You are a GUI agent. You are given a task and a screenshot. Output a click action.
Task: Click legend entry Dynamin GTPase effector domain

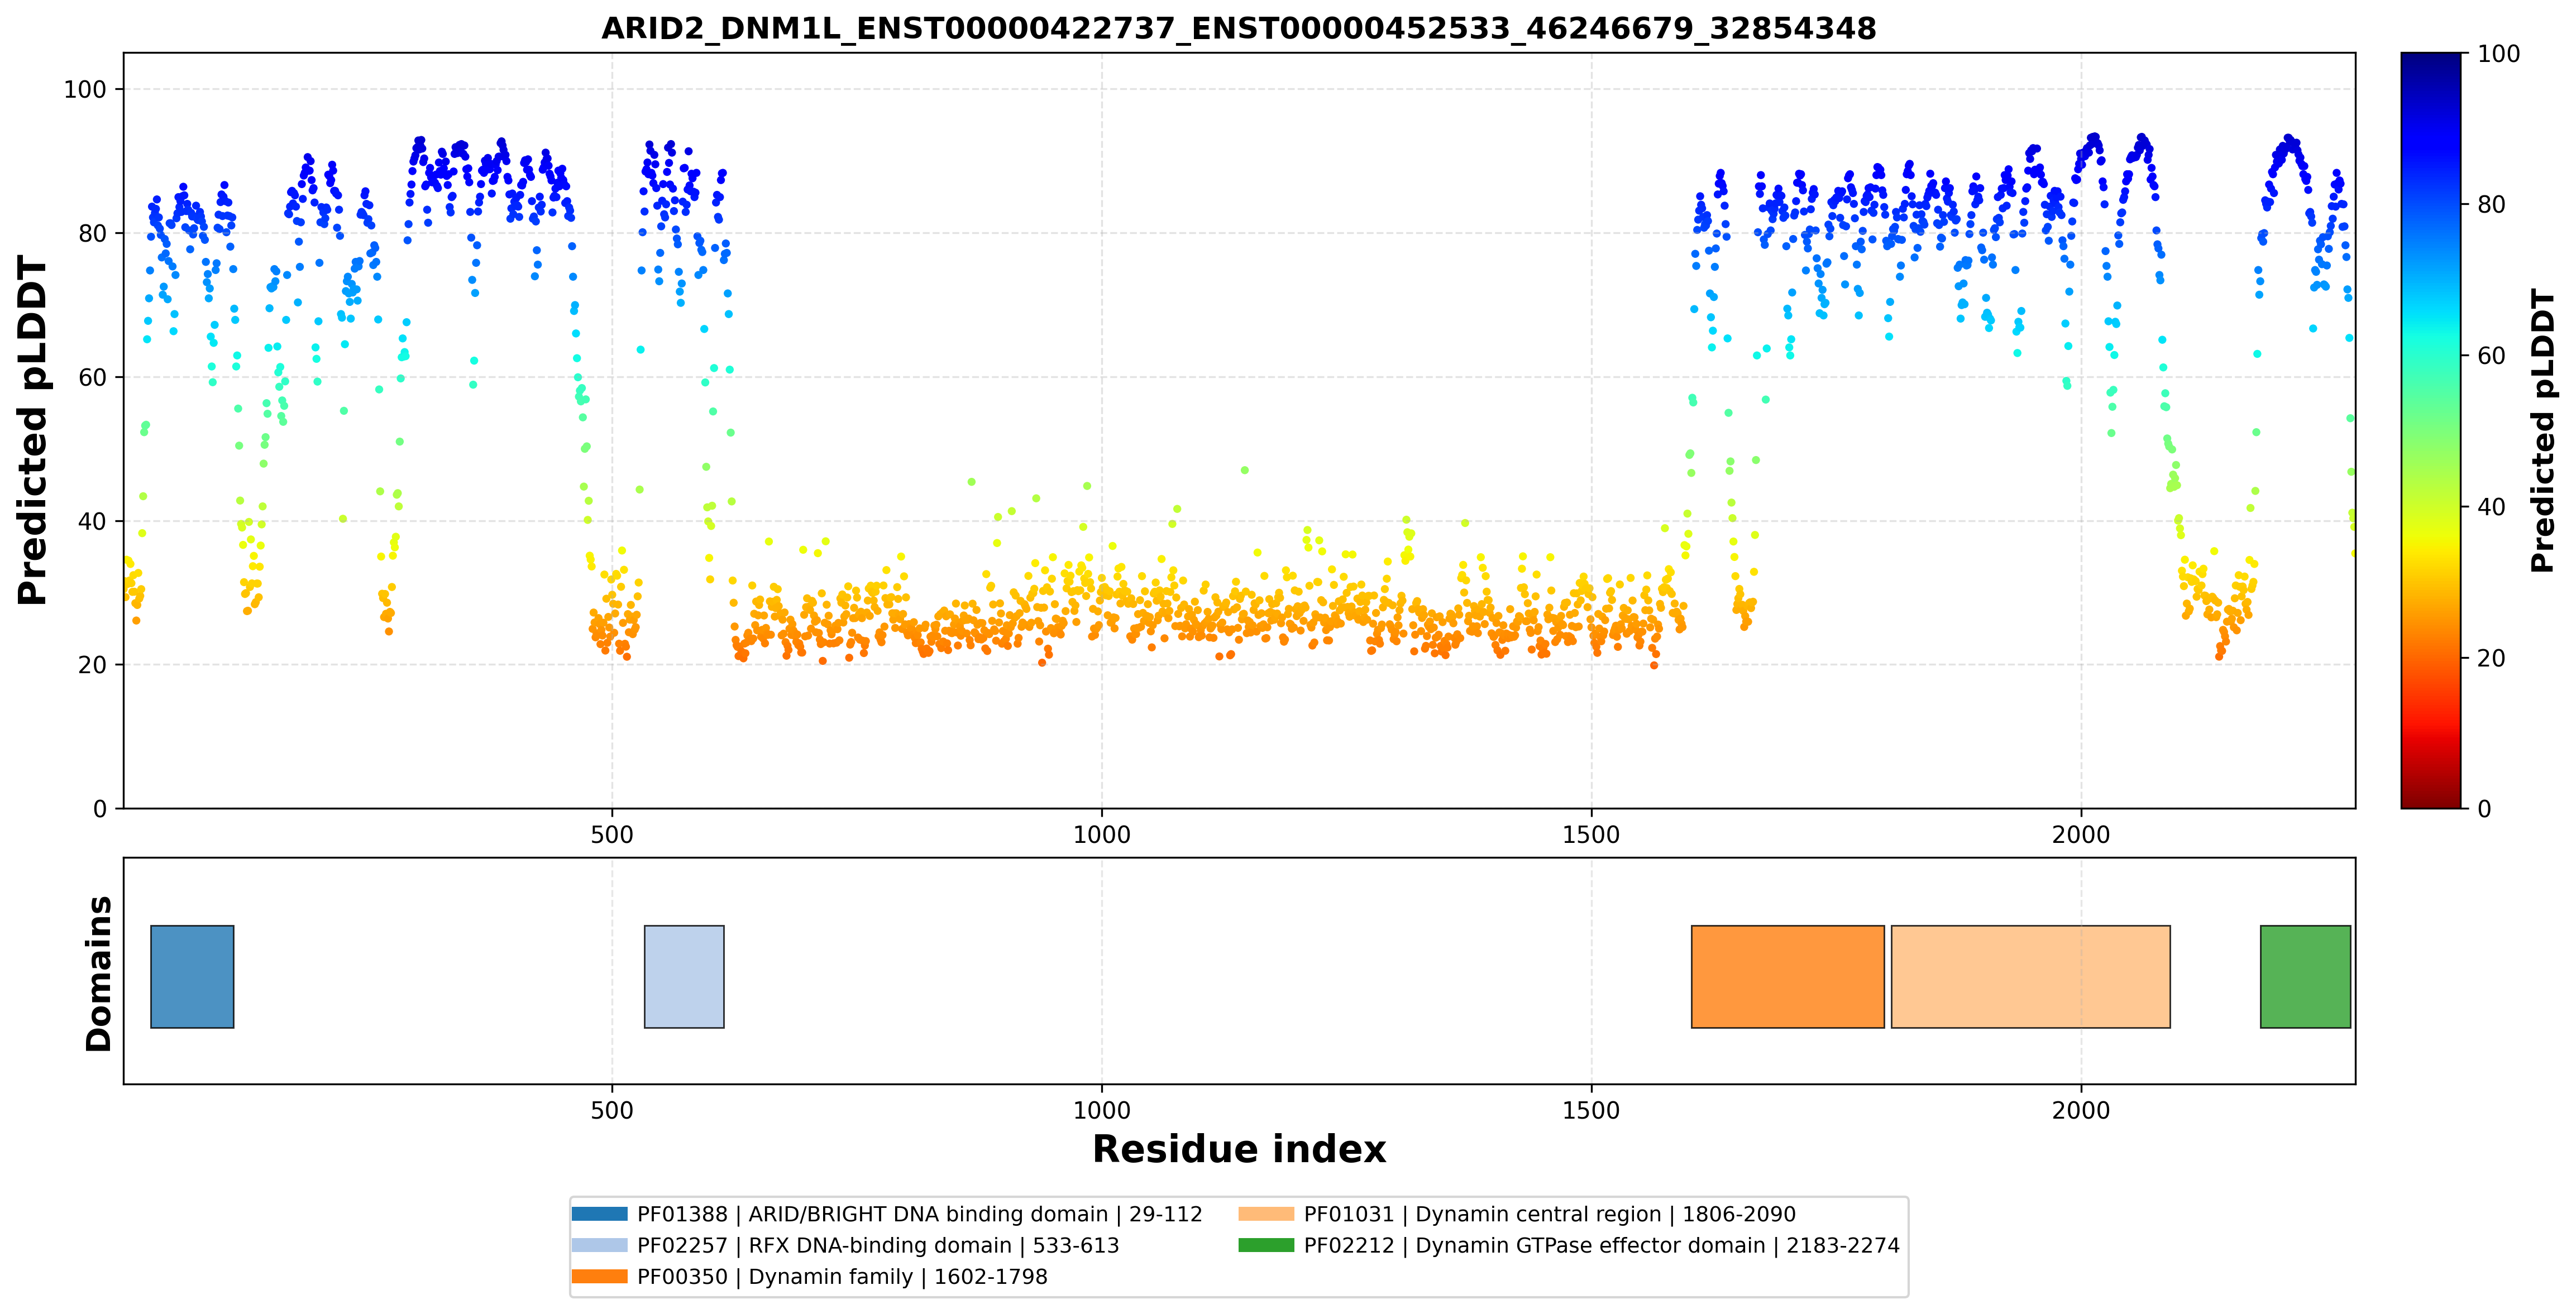tap(1601, 1245)
